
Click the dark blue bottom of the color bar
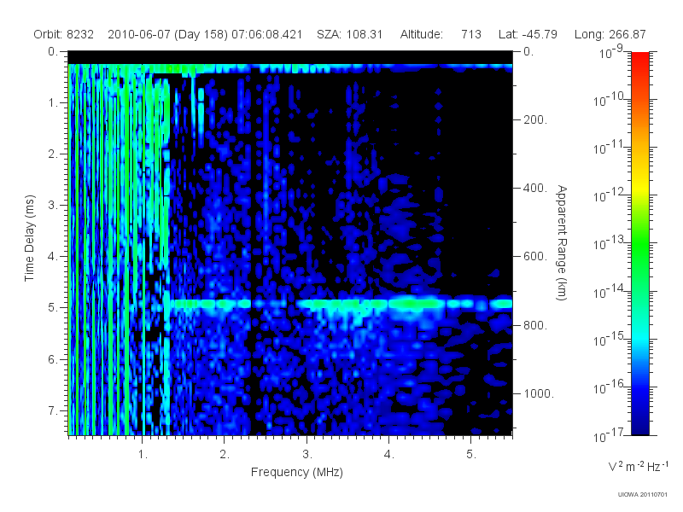(640, 427)
